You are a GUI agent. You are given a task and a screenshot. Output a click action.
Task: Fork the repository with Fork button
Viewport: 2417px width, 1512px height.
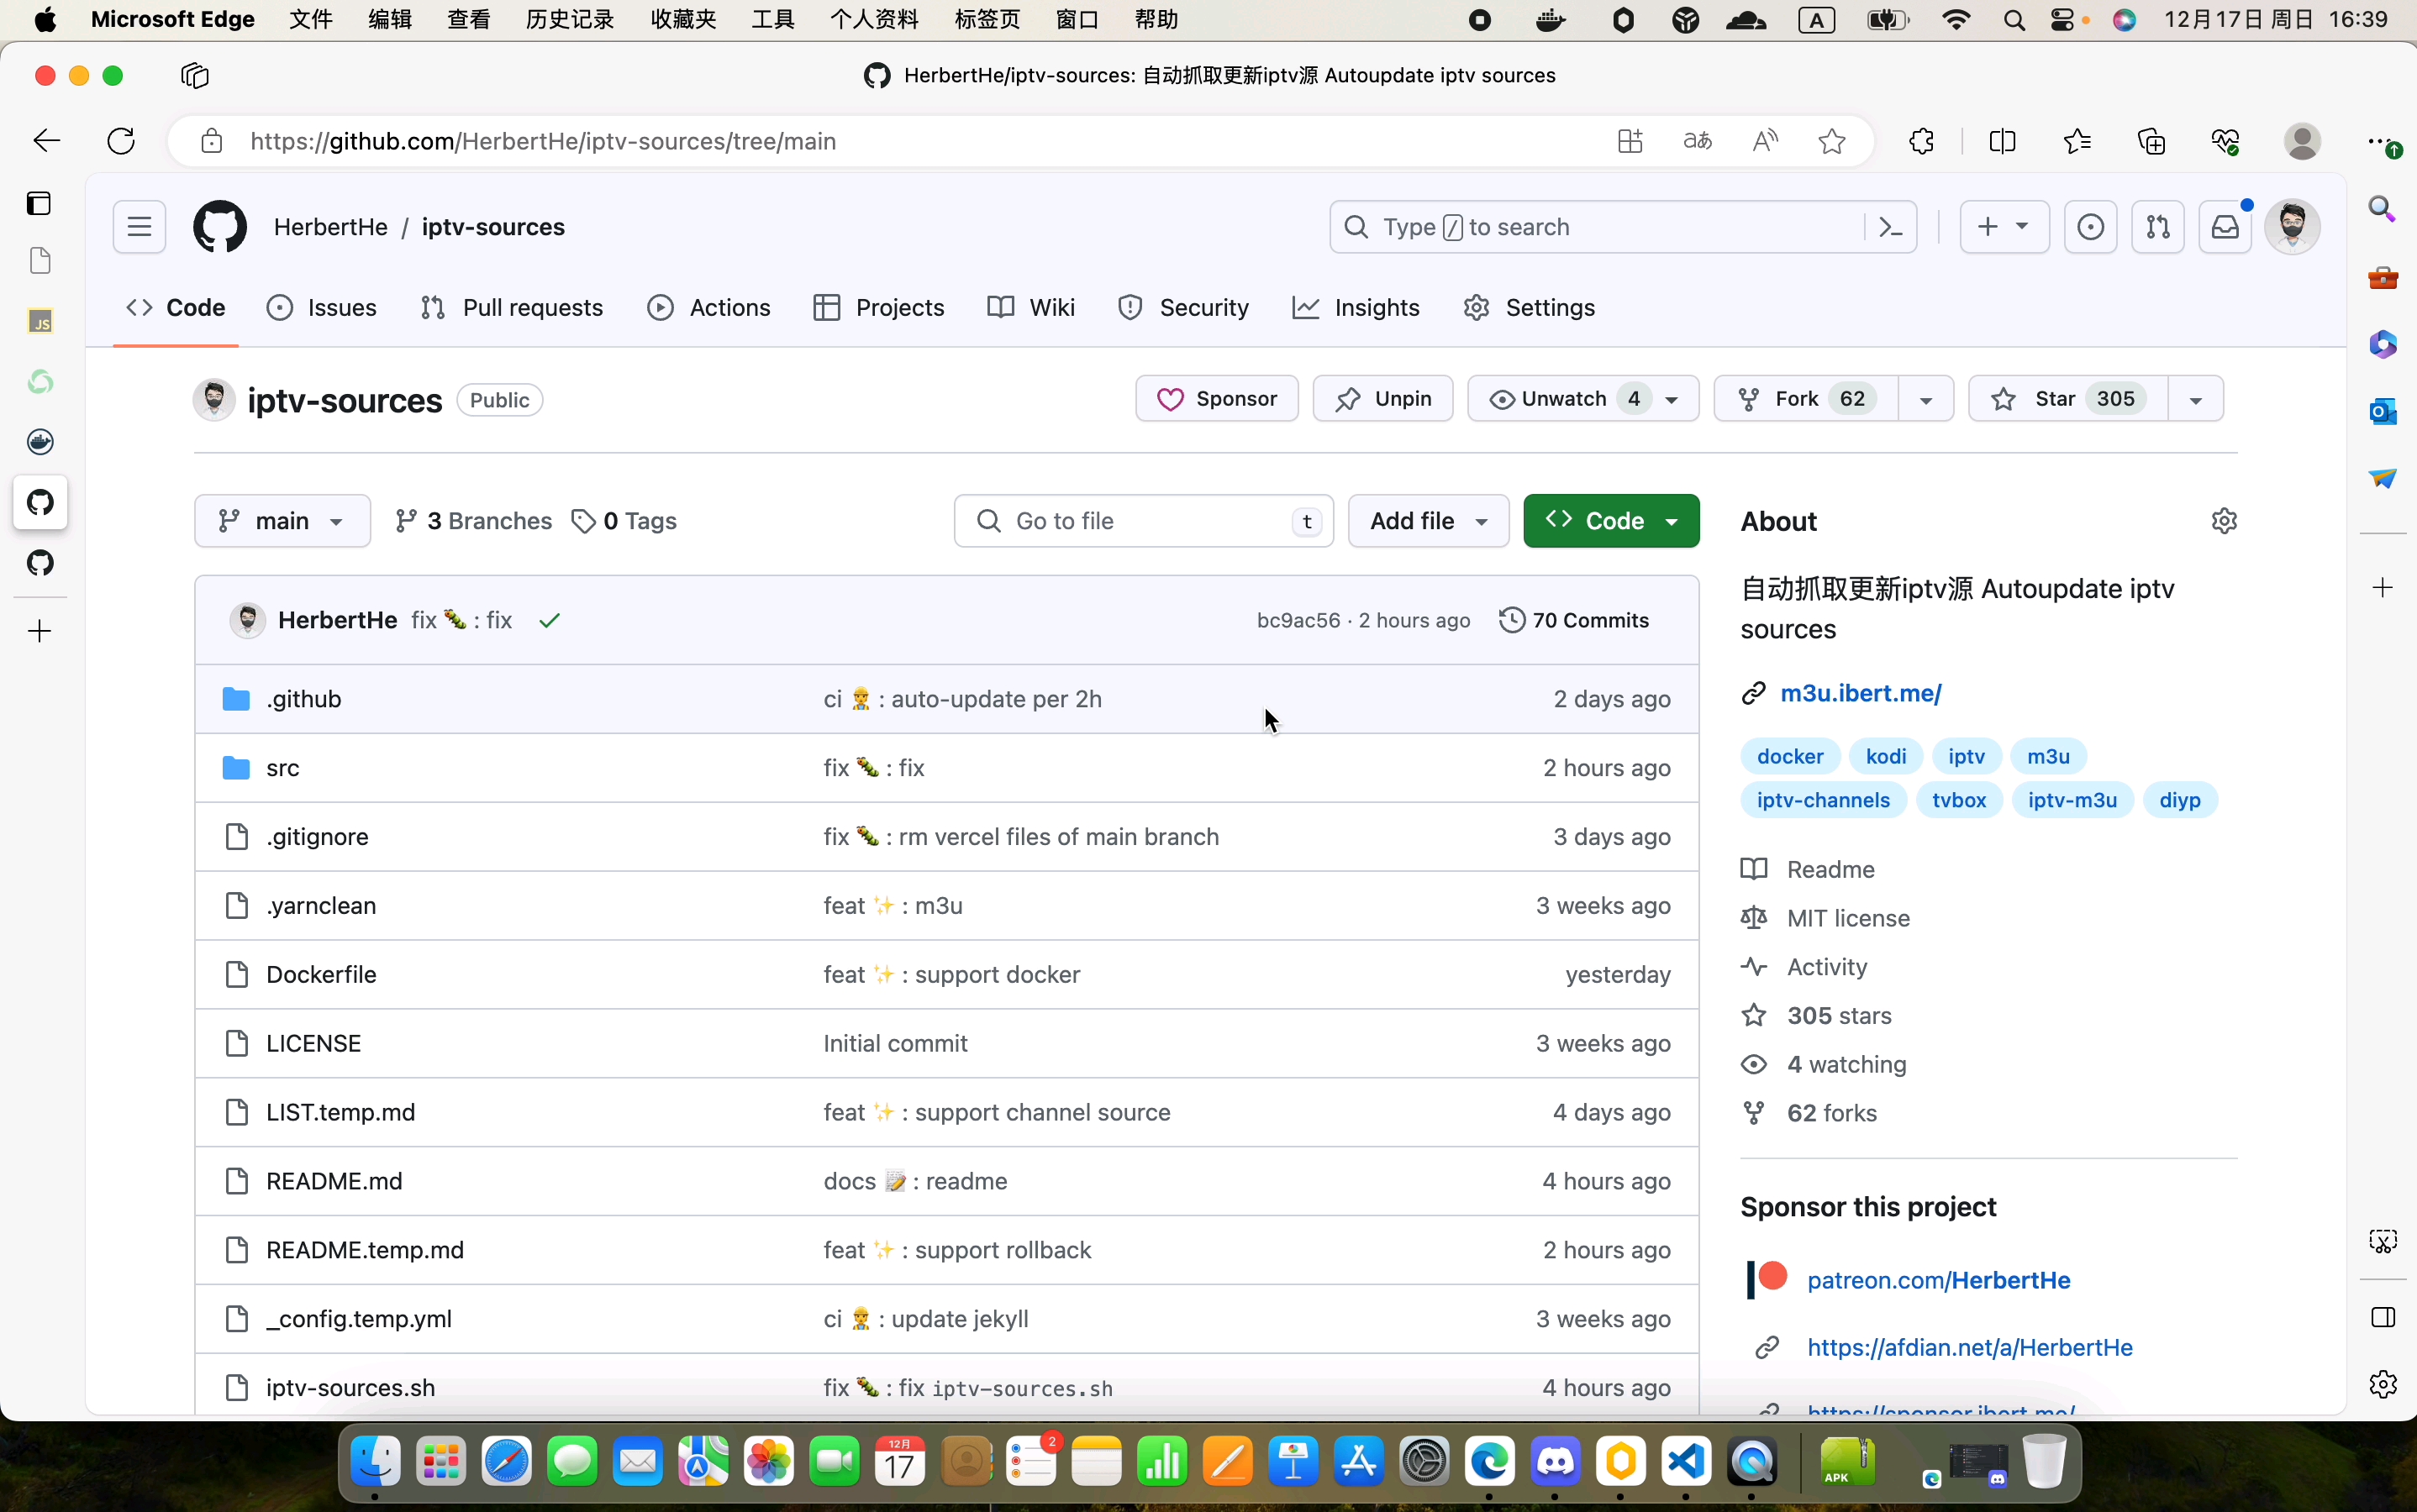(x=1806, y=399)
